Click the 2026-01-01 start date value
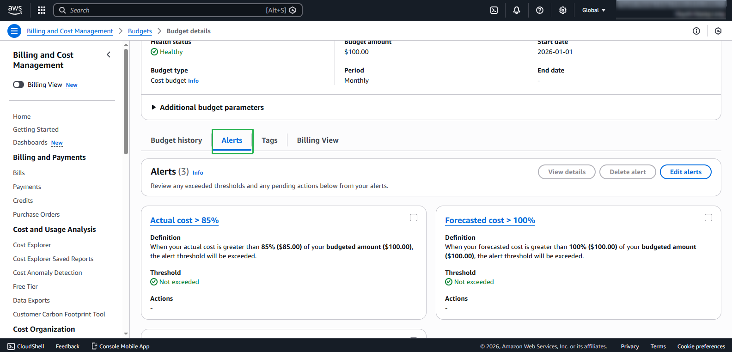 click(x=555, y=52)
